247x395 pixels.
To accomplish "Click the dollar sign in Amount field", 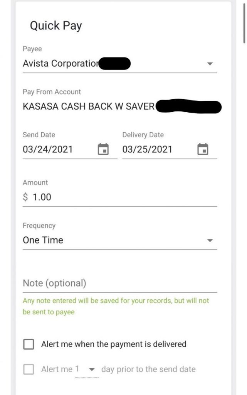I will [25, 197].
